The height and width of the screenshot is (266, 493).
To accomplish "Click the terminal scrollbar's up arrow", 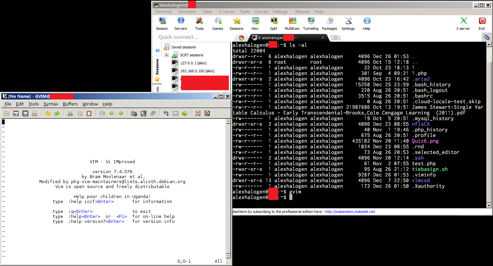I will (489, 44).
